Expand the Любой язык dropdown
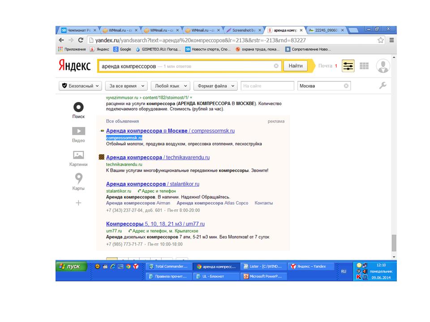430x322 pixels. pos(171,86)
